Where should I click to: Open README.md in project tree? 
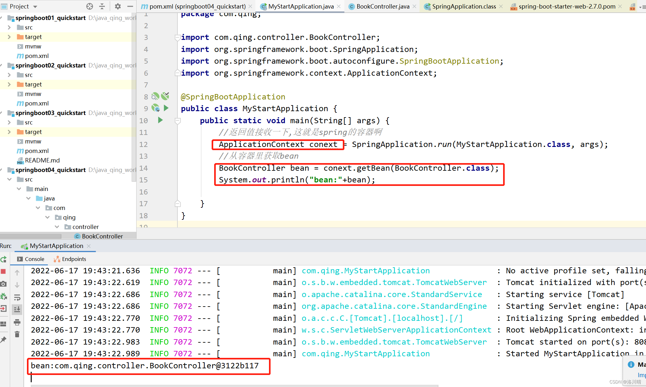coord(42,160)
